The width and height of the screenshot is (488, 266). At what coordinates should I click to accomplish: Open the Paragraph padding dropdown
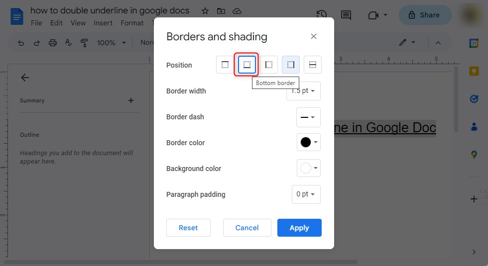click(x=306, y=194)
